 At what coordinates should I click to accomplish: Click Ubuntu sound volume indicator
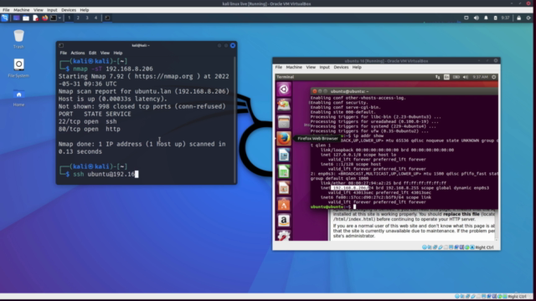466,77
